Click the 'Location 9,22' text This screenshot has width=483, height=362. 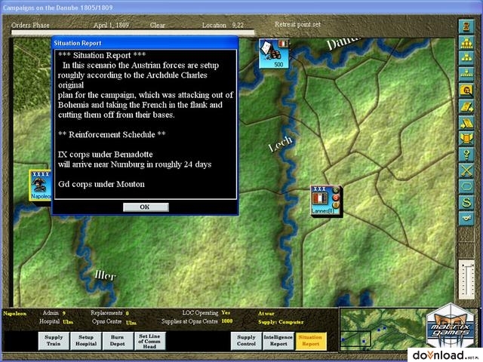click(x=223, y=25)
